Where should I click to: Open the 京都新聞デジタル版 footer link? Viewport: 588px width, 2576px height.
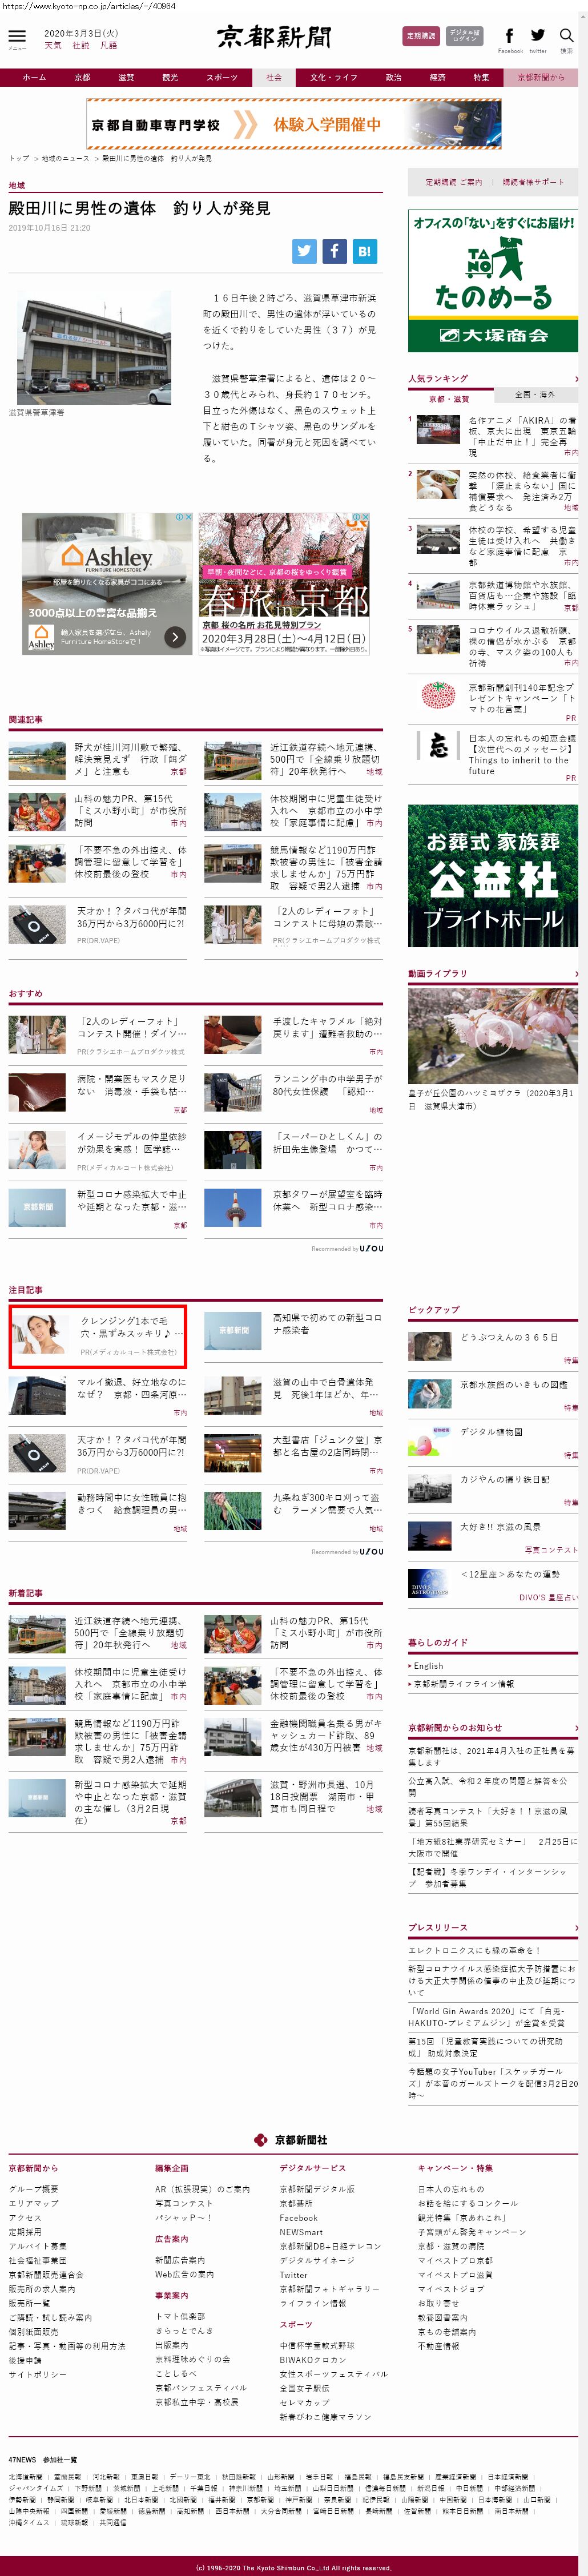pos(317,2189)
